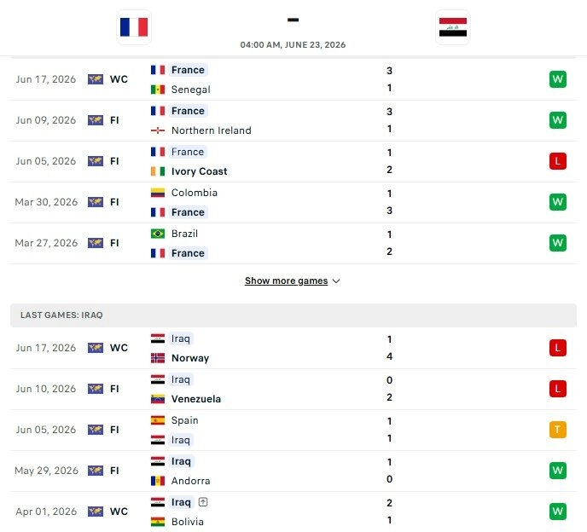Viewport: 587px width, 532px height.
Task: Click the competition icon for the Jun 09 match
Action: pos(96,120)
